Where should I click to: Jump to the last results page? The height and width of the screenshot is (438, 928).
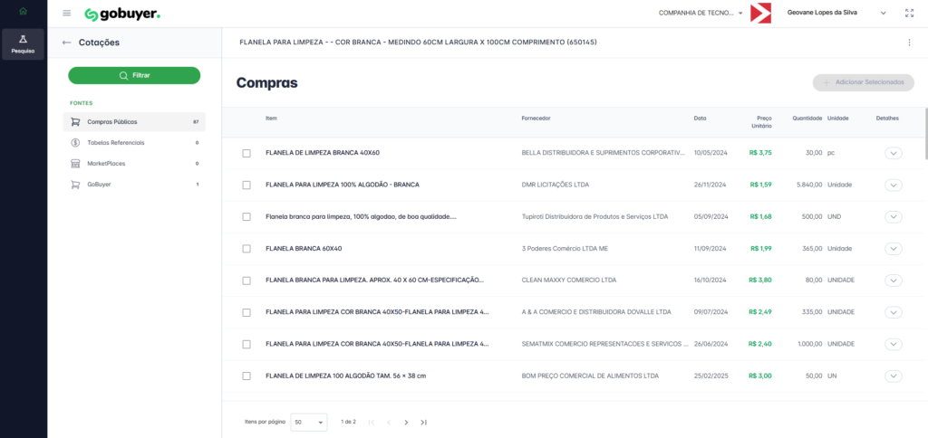[423, 422]
